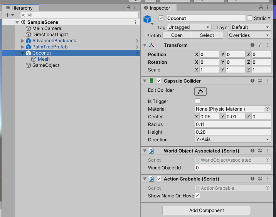
Task: Lock the Inspector panel
Action: click(x=261, y=7)
